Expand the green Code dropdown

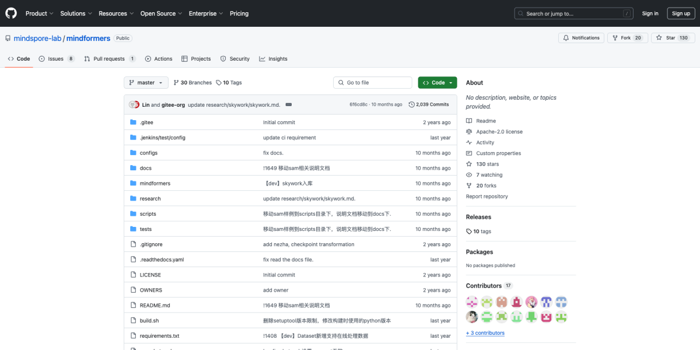pyautogui.click(x=437, y=82)
